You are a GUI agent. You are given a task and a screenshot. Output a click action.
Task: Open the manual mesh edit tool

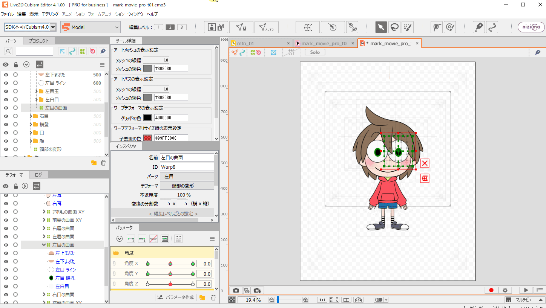tap(241, 27)
